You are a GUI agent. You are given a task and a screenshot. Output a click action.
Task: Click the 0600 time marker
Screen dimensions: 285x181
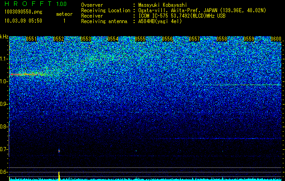tap(276, 39)
